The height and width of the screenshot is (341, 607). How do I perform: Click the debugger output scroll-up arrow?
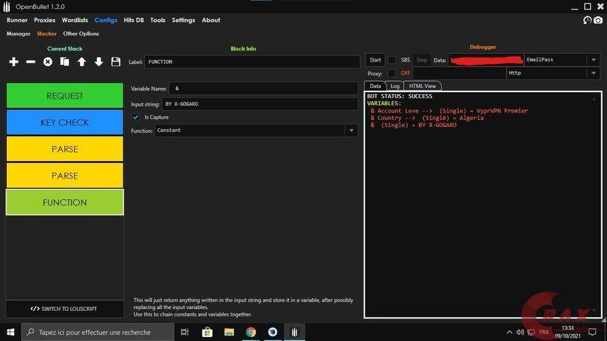coord(594,100)
